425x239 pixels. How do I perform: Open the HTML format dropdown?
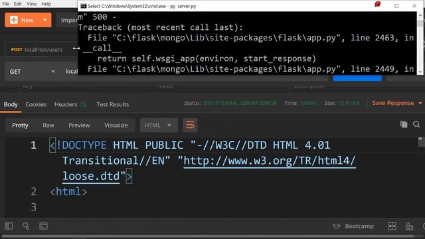coord(159,125)
